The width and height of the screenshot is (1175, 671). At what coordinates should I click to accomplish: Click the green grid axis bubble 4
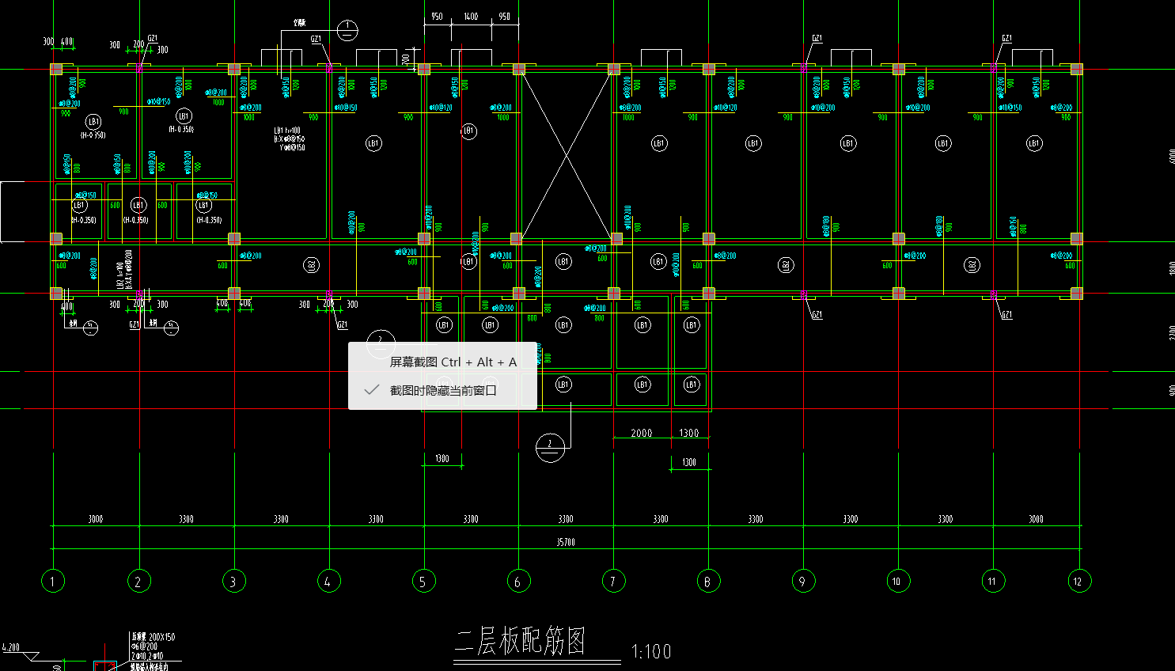click(328, 582)
